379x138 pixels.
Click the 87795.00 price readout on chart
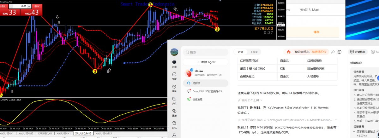click(x=264, y=28)
